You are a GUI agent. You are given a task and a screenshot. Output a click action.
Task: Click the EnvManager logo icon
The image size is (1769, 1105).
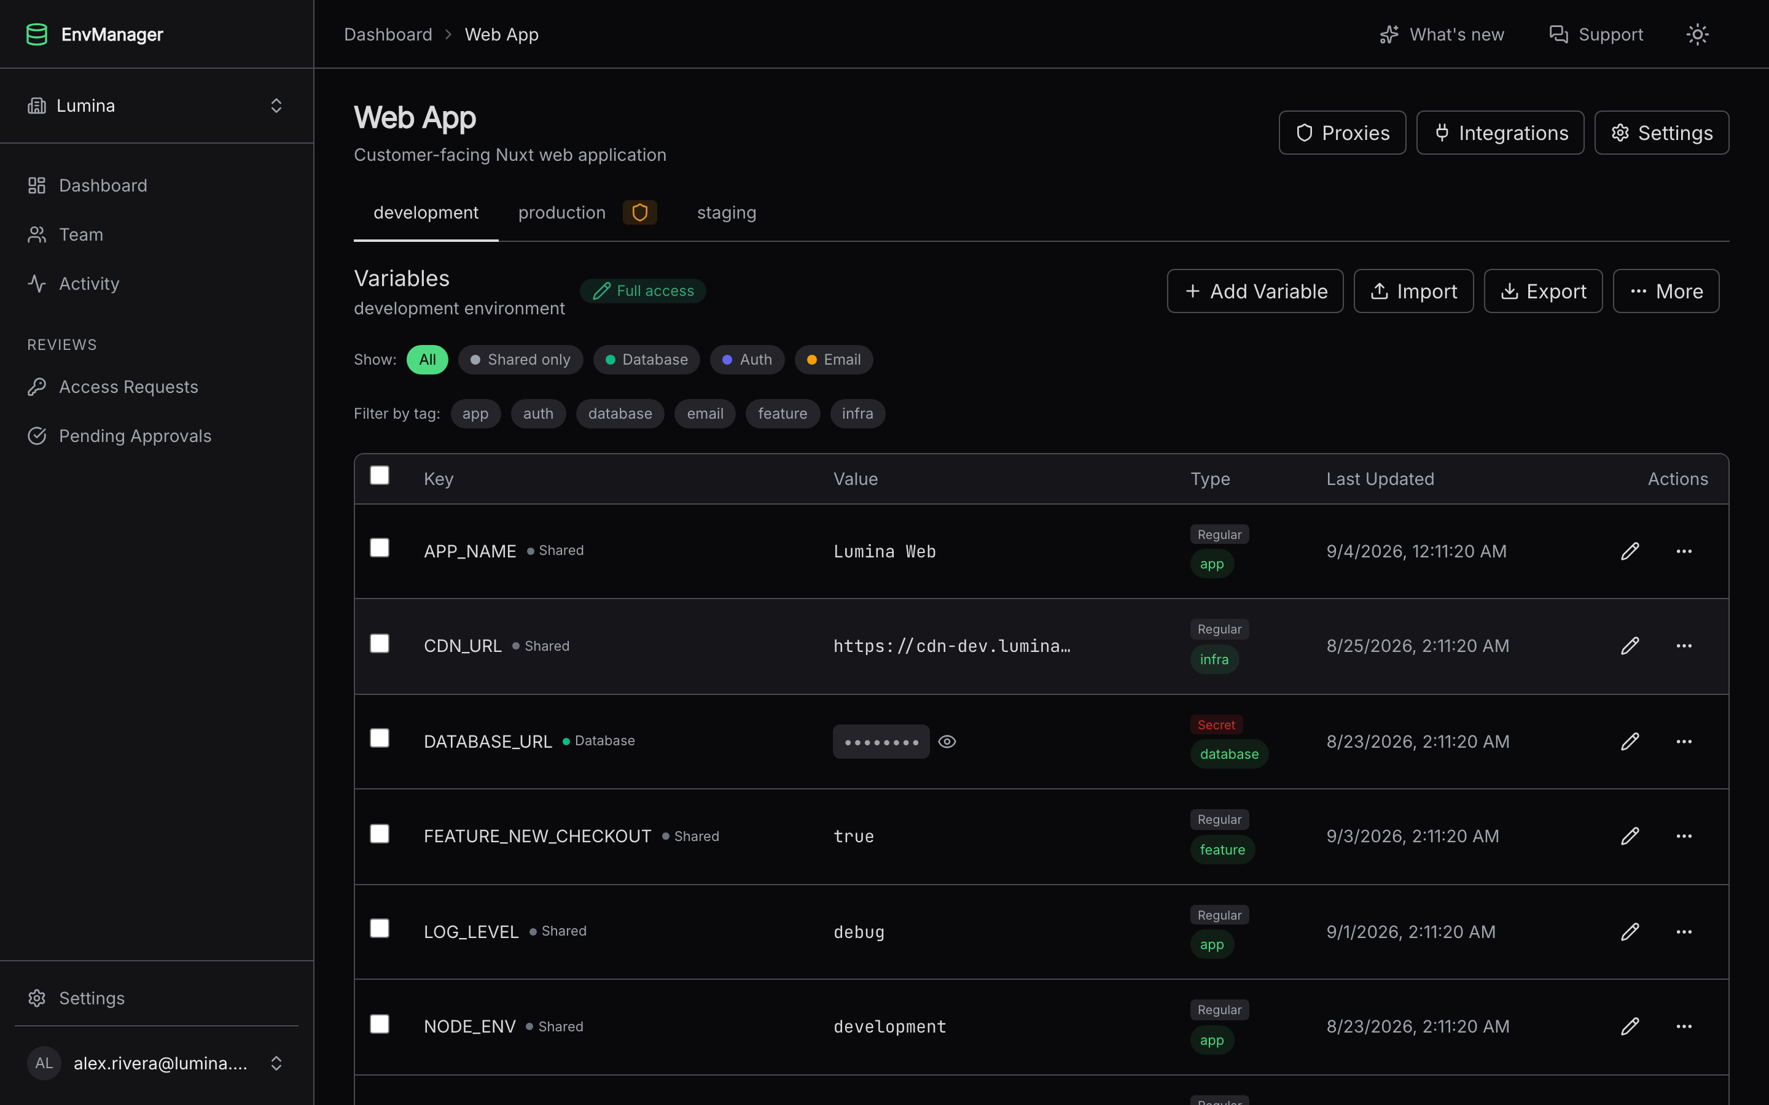pos(37,34)
